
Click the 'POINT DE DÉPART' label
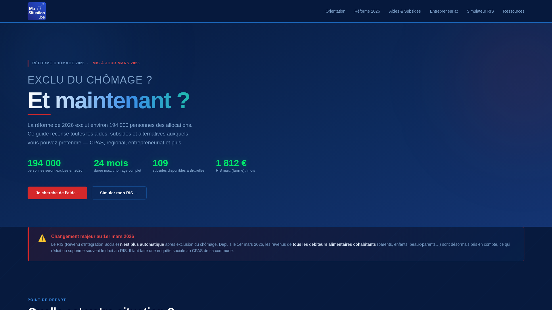[x=47, y=300]
